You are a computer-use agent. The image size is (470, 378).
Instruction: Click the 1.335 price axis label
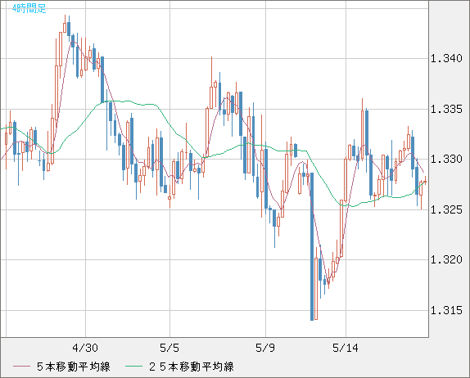(x=446, y=109)
